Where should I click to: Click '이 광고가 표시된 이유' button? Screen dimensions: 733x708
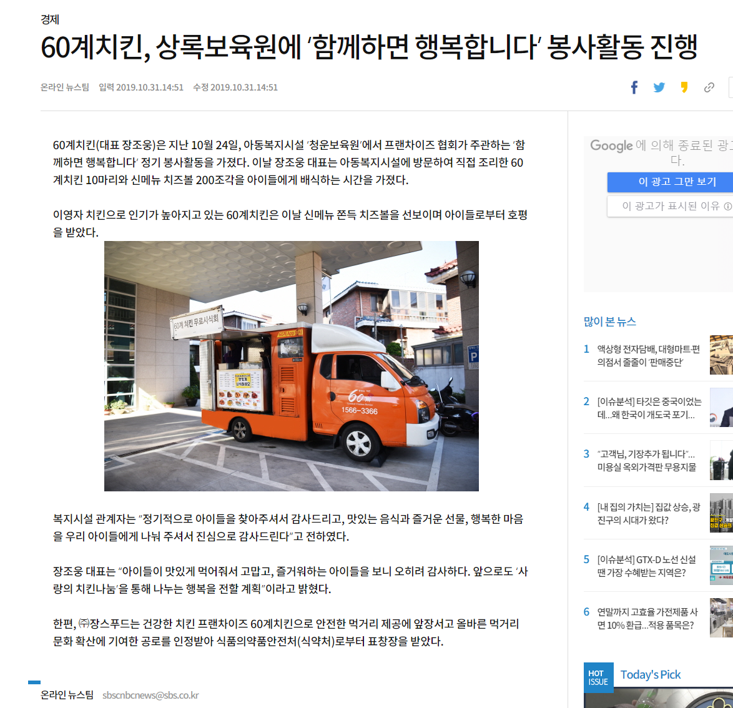point(671,206)
